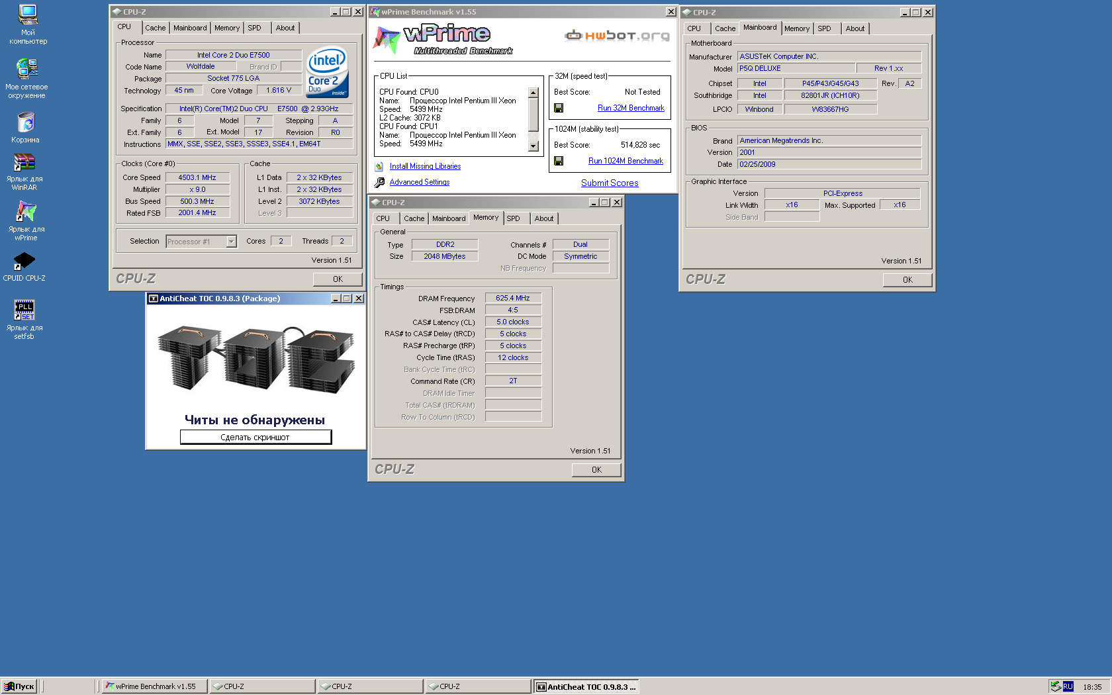Viewport: 1112px width, 695px height.
Task: Click the save icon next to Run 32M Benchmark
Action: 559,108
